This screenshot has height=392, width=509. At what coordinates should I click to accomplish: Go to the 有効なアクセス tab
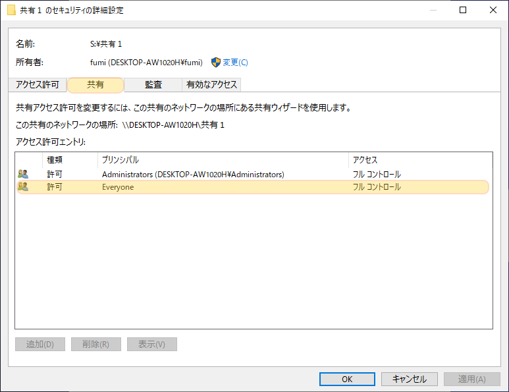click(211, 85)
